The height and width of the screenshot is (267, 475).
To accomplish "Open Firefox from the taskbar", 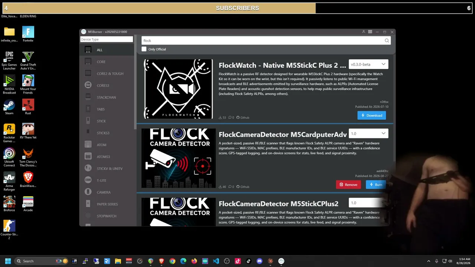I will (x=194, y=261).
